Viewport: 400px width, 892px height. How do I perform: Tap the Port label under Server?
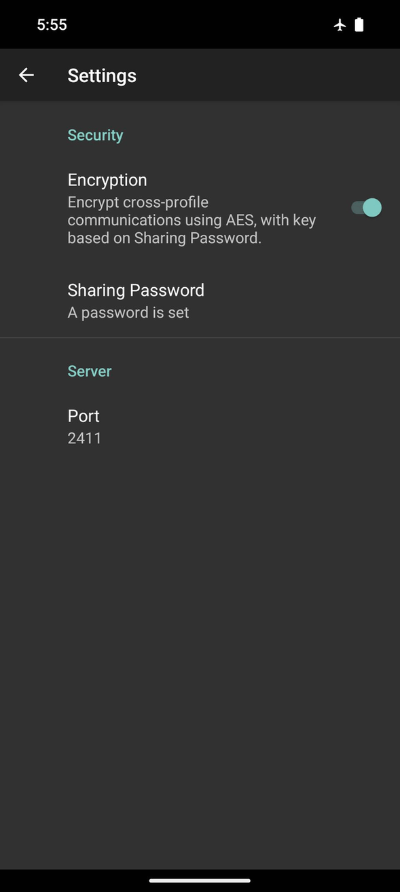point(83,415)
